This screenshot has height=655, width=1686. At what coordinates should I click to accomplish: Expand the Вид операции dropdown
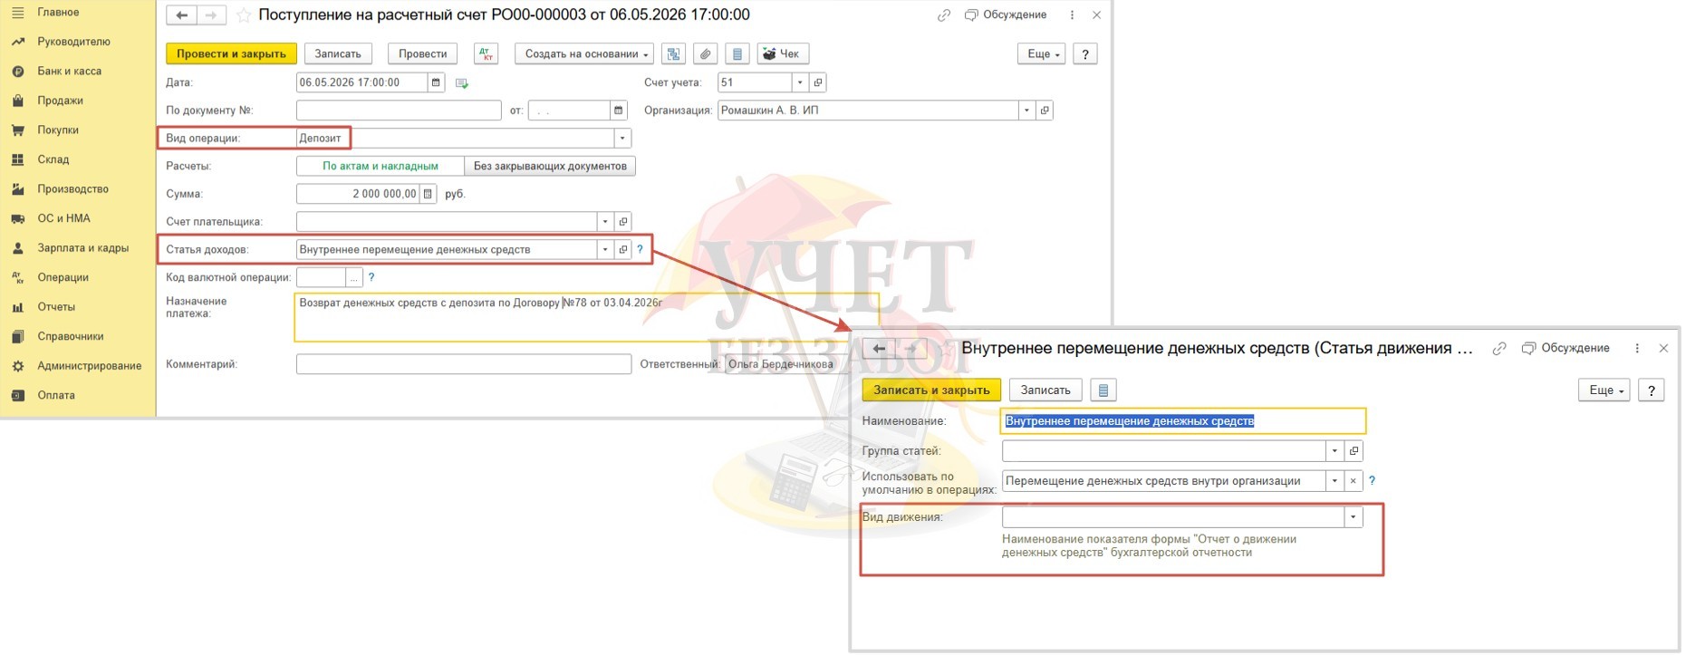[x=622, y=139]
